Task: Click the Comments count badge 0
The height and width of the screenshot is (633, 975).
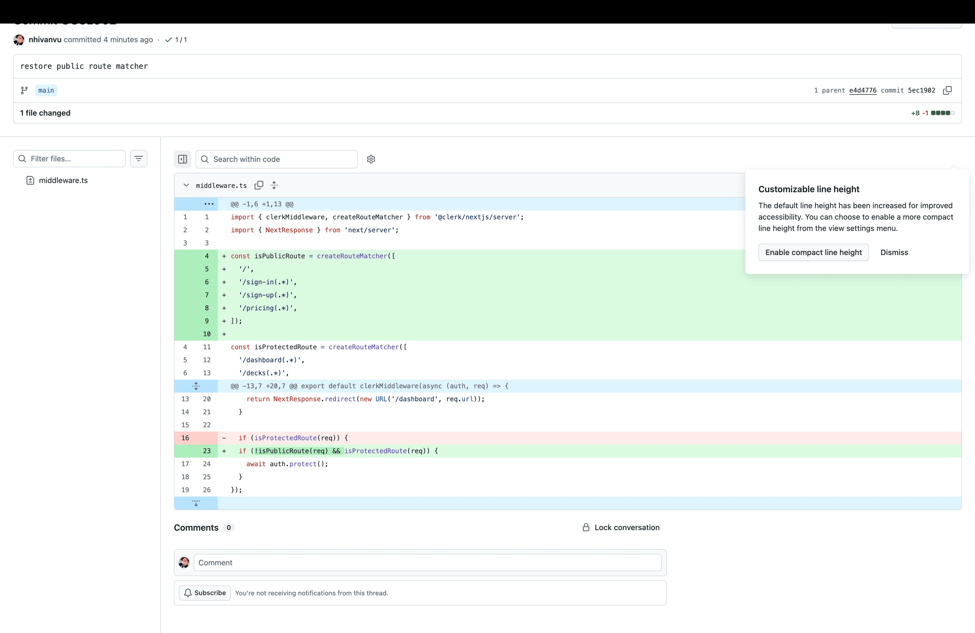Action: point(229,528)
